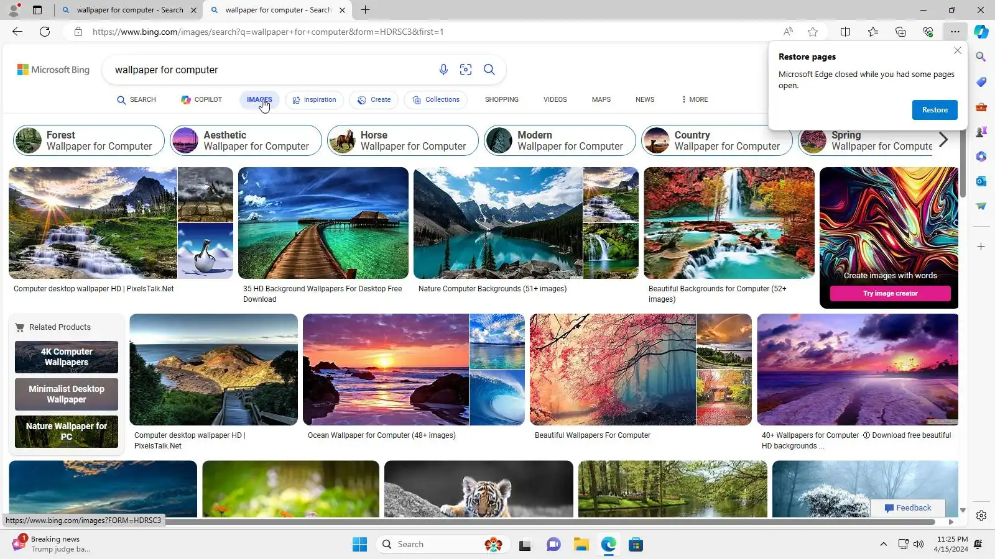Screen dimensions: 995x559
Task: Click the Create button
Action: tap(374, 99)
